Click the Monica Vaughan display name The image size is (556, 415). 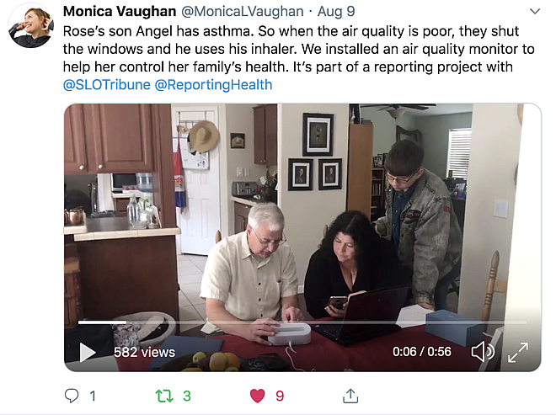(x=120, y=11)
